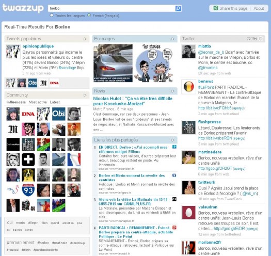271x256 pixels.
Task: Open the Belgian flag avatar for benews
Action: (x=189, y=87)
